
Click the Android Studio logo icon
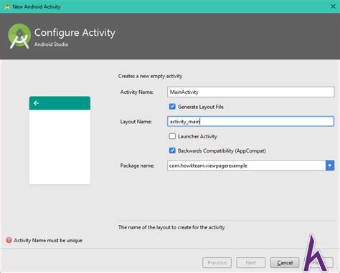pos(19,37)
